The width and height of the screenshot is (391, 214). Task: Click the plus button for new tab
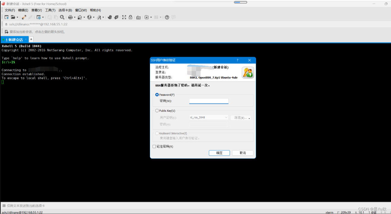31,39
